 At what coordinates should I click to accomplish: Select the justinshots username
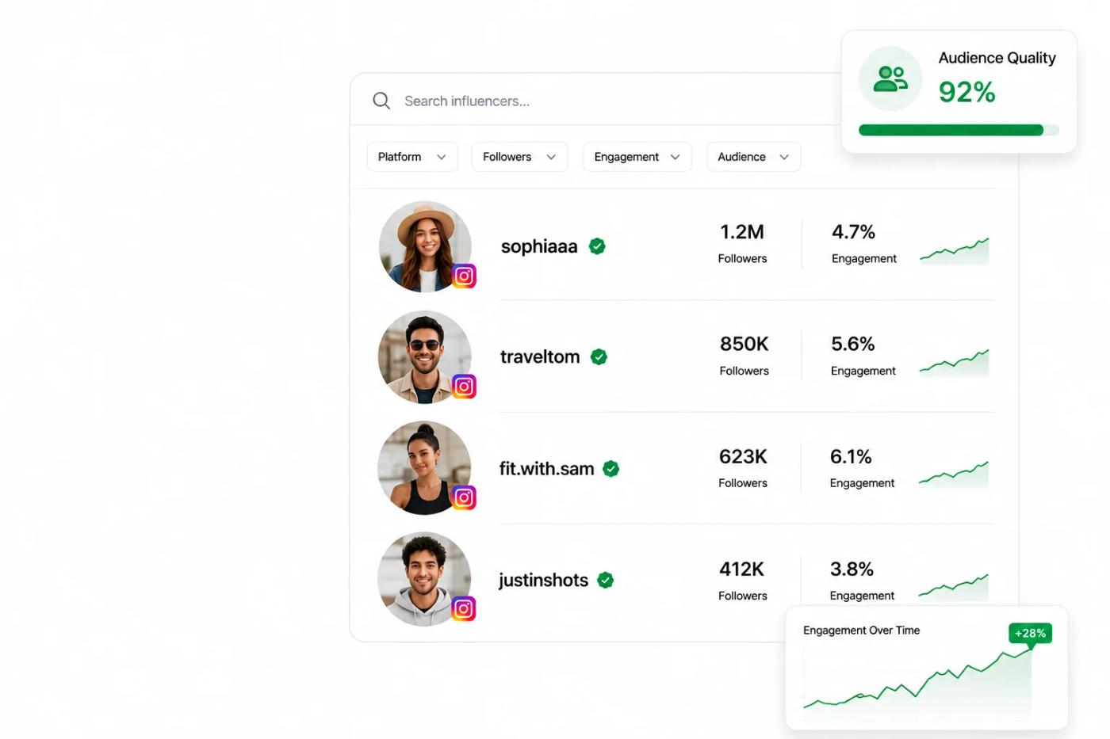coord(543,581)
